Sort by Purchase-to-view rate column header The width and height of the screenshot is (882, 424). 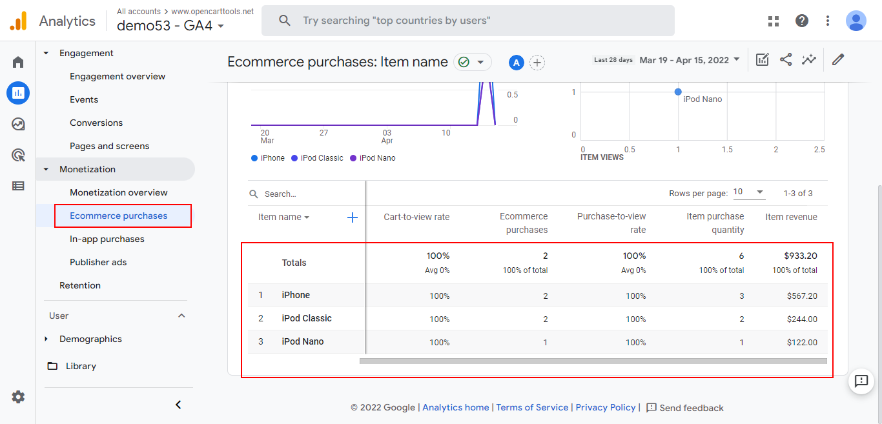pos(611,223)
